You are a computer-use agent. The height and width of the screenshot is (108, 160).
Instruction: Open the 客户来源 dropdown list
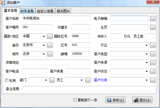point(147,63)
